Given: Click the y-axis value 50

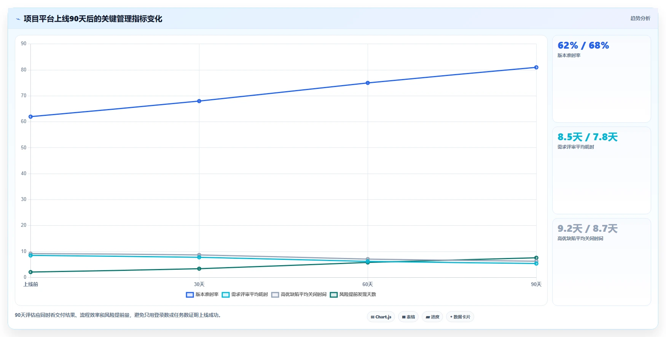Looking at the screenshot, I should (24, 147).
